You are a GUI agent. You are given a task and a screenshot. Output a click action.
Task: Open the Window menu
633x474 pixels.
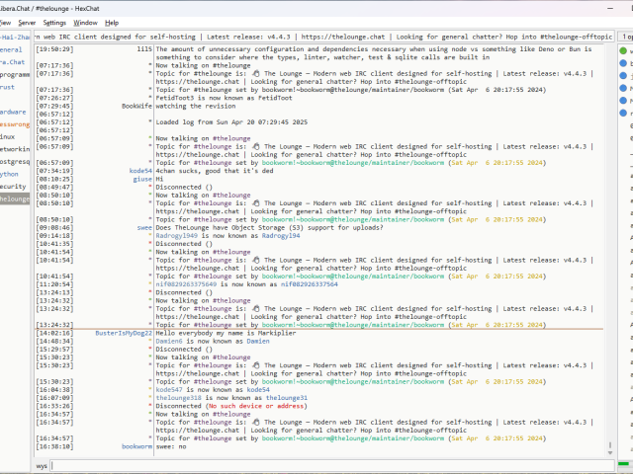(x=86, y=22)
